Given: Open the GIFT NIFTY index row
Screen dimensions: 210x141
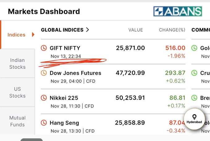Looking at the screenshot, I should click(113, 52).
